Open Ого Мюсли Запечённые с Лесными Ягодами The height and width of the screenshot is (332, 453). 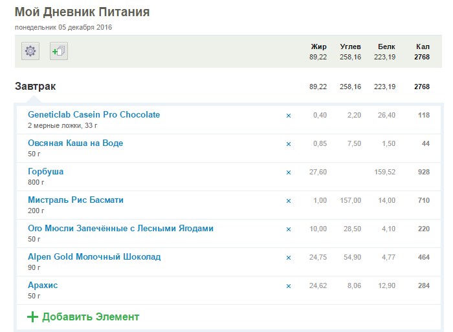coord(120,229)
